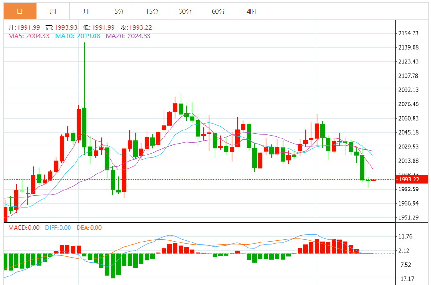Image resolution: width=431 pixels, height=285 pixels.
Task: Click the 2013.88 price axis label
Action: pos(408,161)
